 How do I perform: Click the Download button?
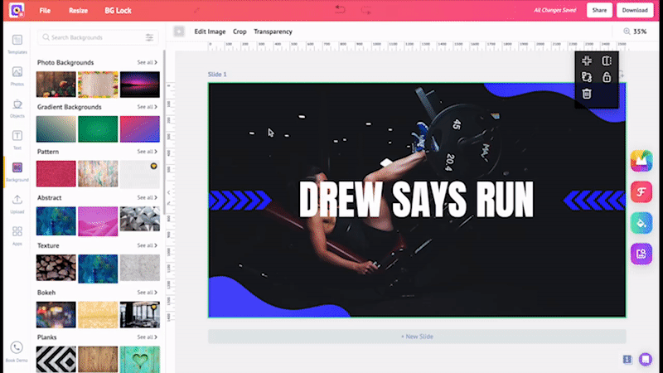[635, 10]
